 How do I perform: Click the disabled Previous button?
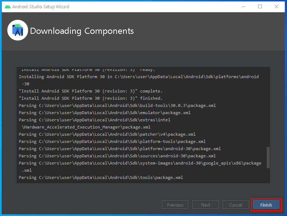[x=175, y=205]
